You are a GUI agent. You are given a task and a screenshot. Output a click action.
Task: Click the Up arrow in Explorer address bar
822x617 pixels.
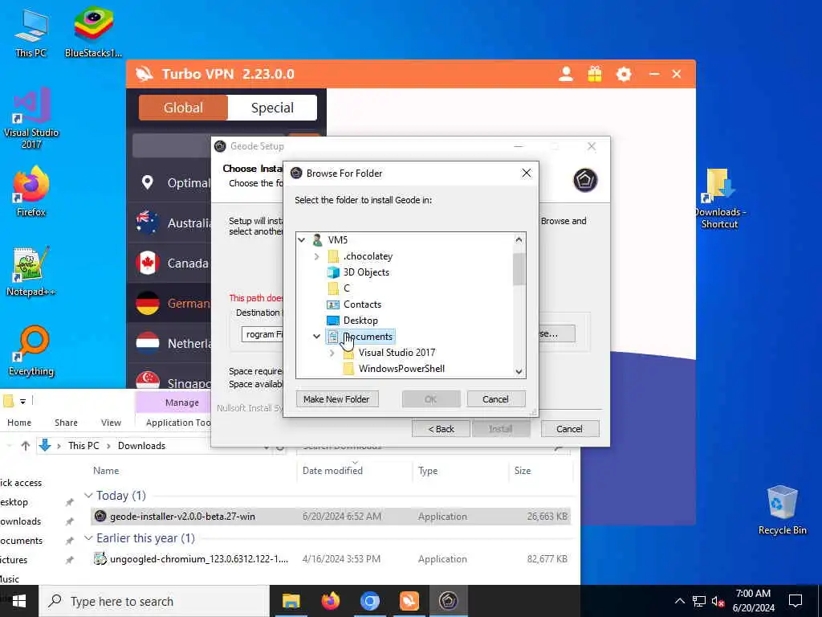point(26,446)
